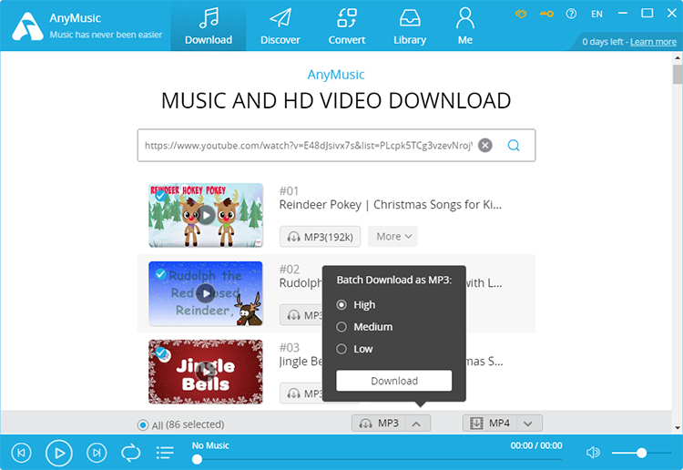683x470 pixels.
Task: Click the orange key activation icon
Action: [546, 14]
